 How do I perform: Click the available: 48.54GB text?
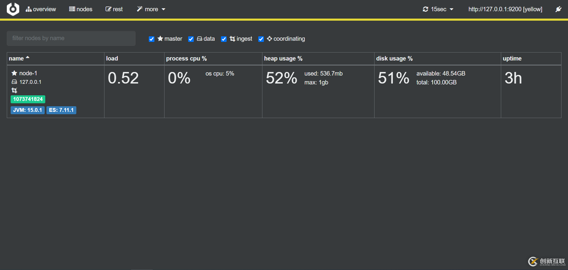(x=441, y=73)
